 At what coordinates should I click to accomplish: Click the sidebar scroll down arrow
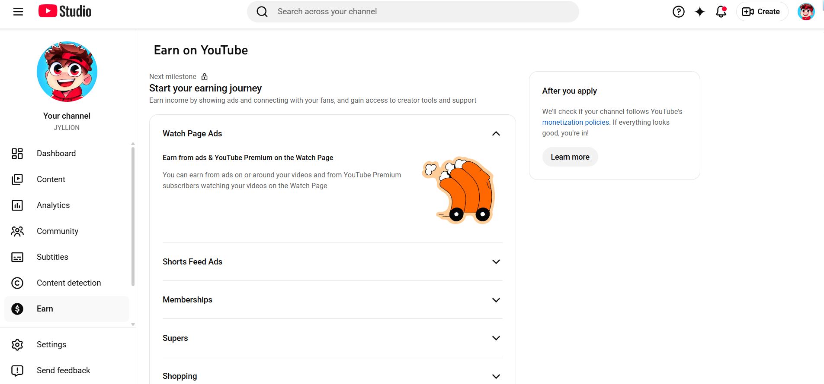[133, 324]
